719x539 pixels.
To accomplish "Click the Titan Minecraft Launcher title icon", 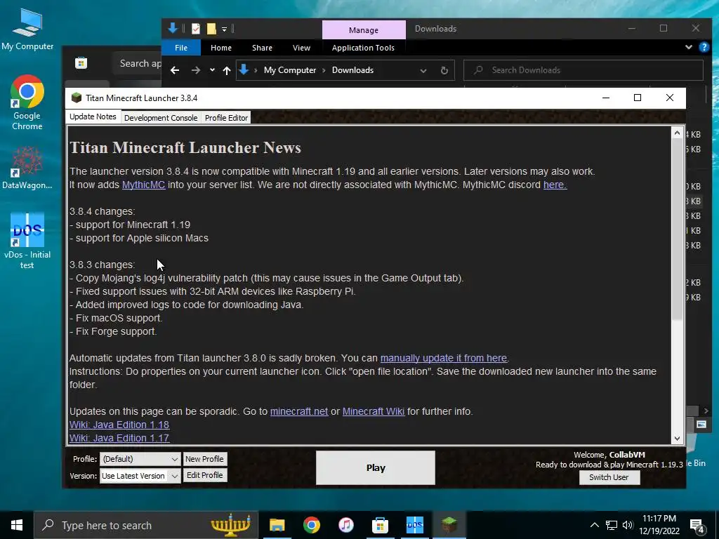I will 77,98.
